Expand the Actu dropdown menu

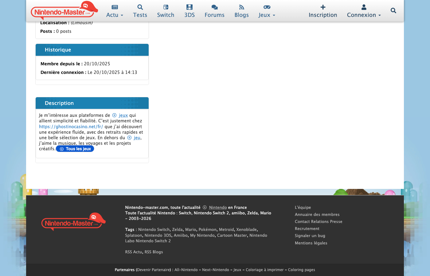[x=115, y=15]
